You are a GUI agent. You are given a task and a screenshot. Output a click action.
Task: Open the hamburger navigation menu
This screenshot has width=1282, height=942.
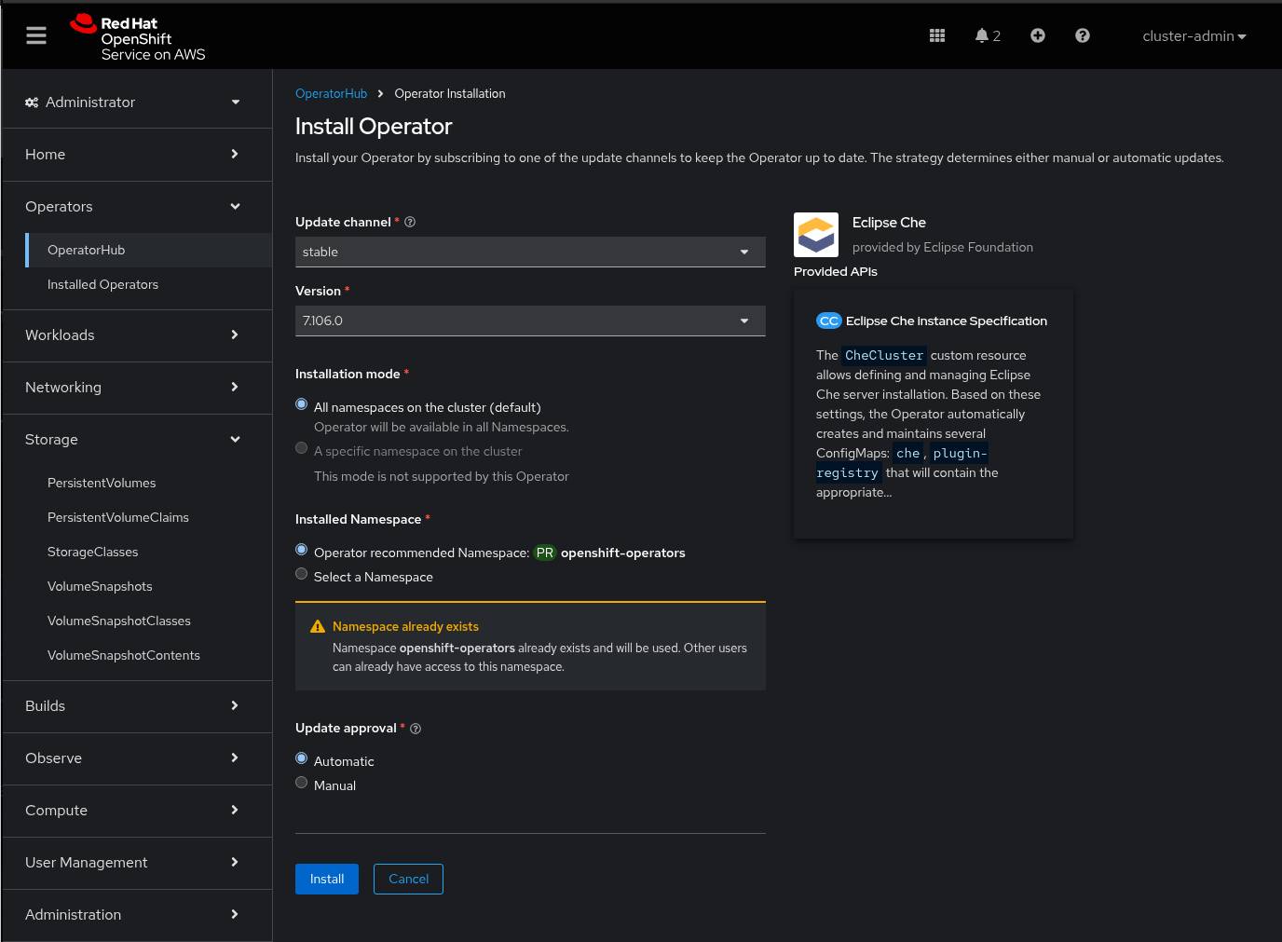36,35
